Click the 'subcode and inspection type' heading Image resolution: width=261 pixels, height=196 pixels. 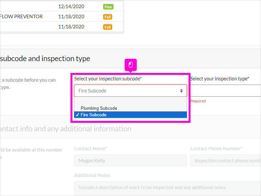click(x=45, y=59)
